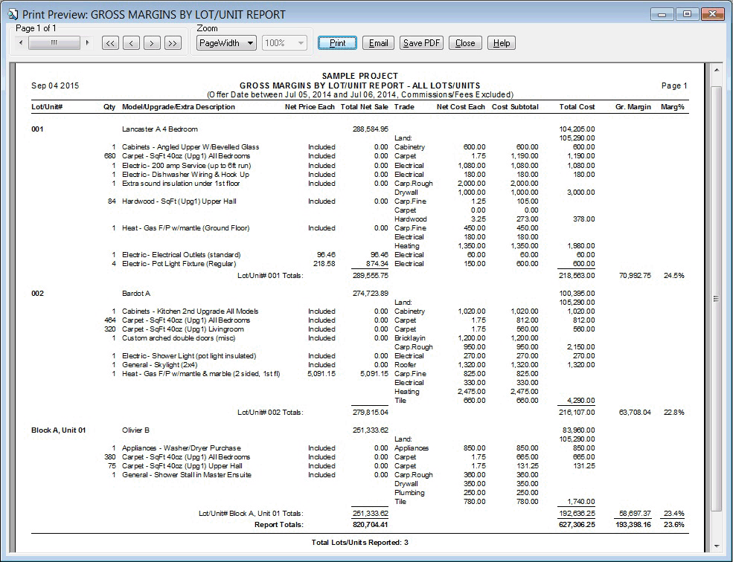Open Help for print preview
The height and width of the screenshot is (562, 733).
click(502, 43)
